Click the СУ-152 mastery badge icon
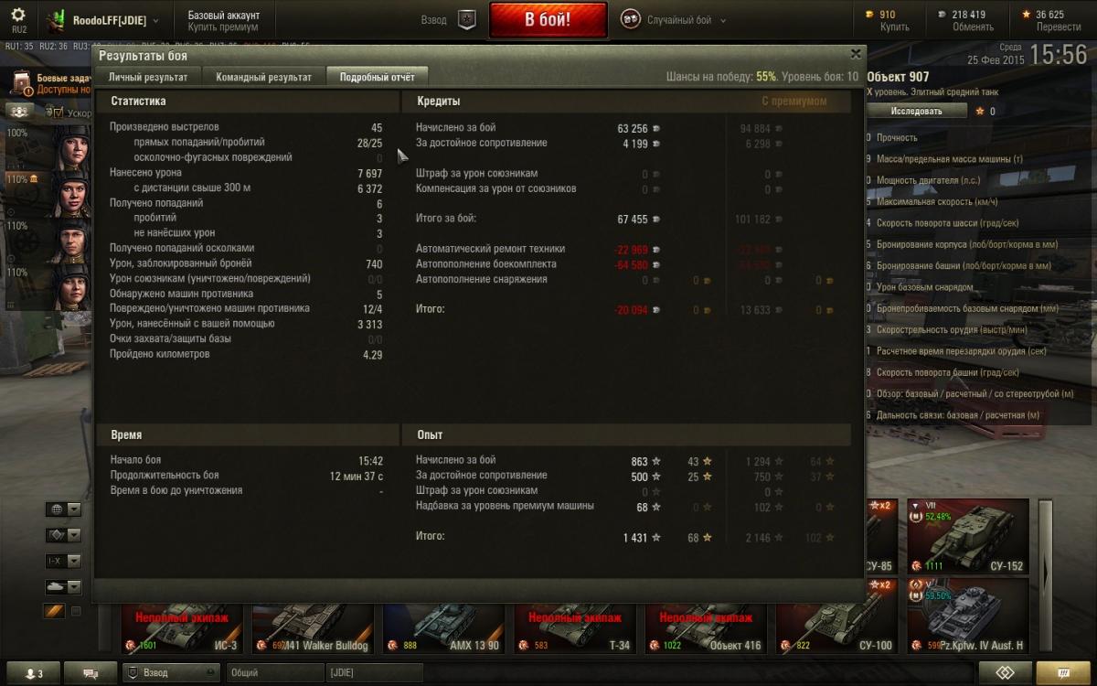Screen dimensions: 1097x686 [x=915, y=518]
